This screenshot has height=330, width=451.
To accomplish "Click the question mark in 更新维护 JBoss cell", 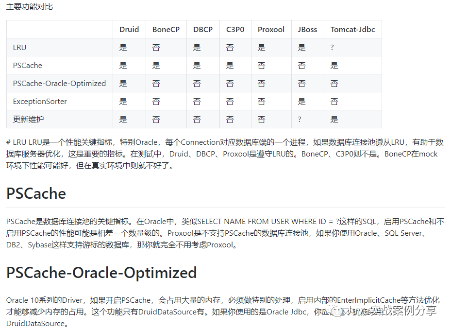I will 300,119.
